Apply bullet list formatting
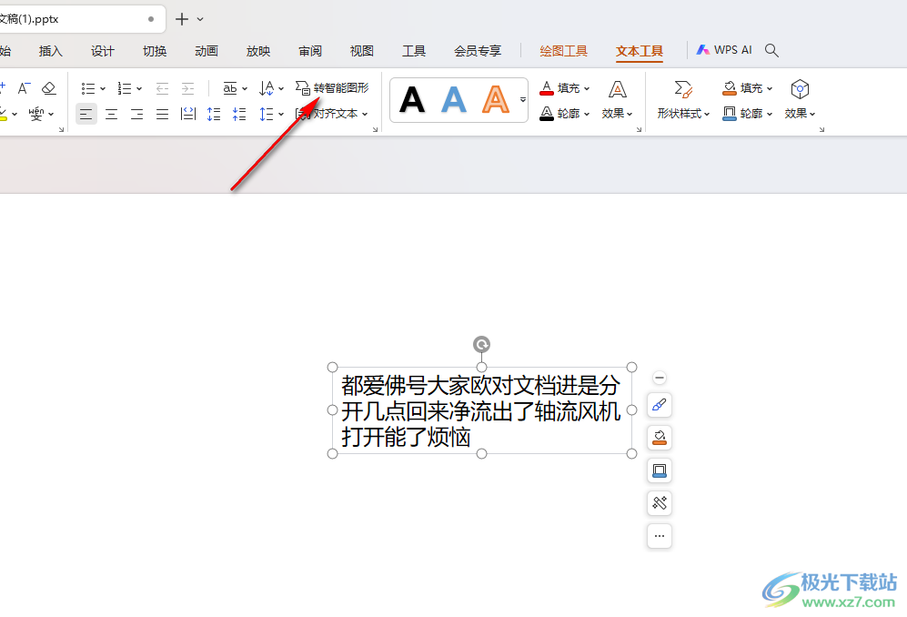This screenshot has width=907, height=617. pos(88,88)
